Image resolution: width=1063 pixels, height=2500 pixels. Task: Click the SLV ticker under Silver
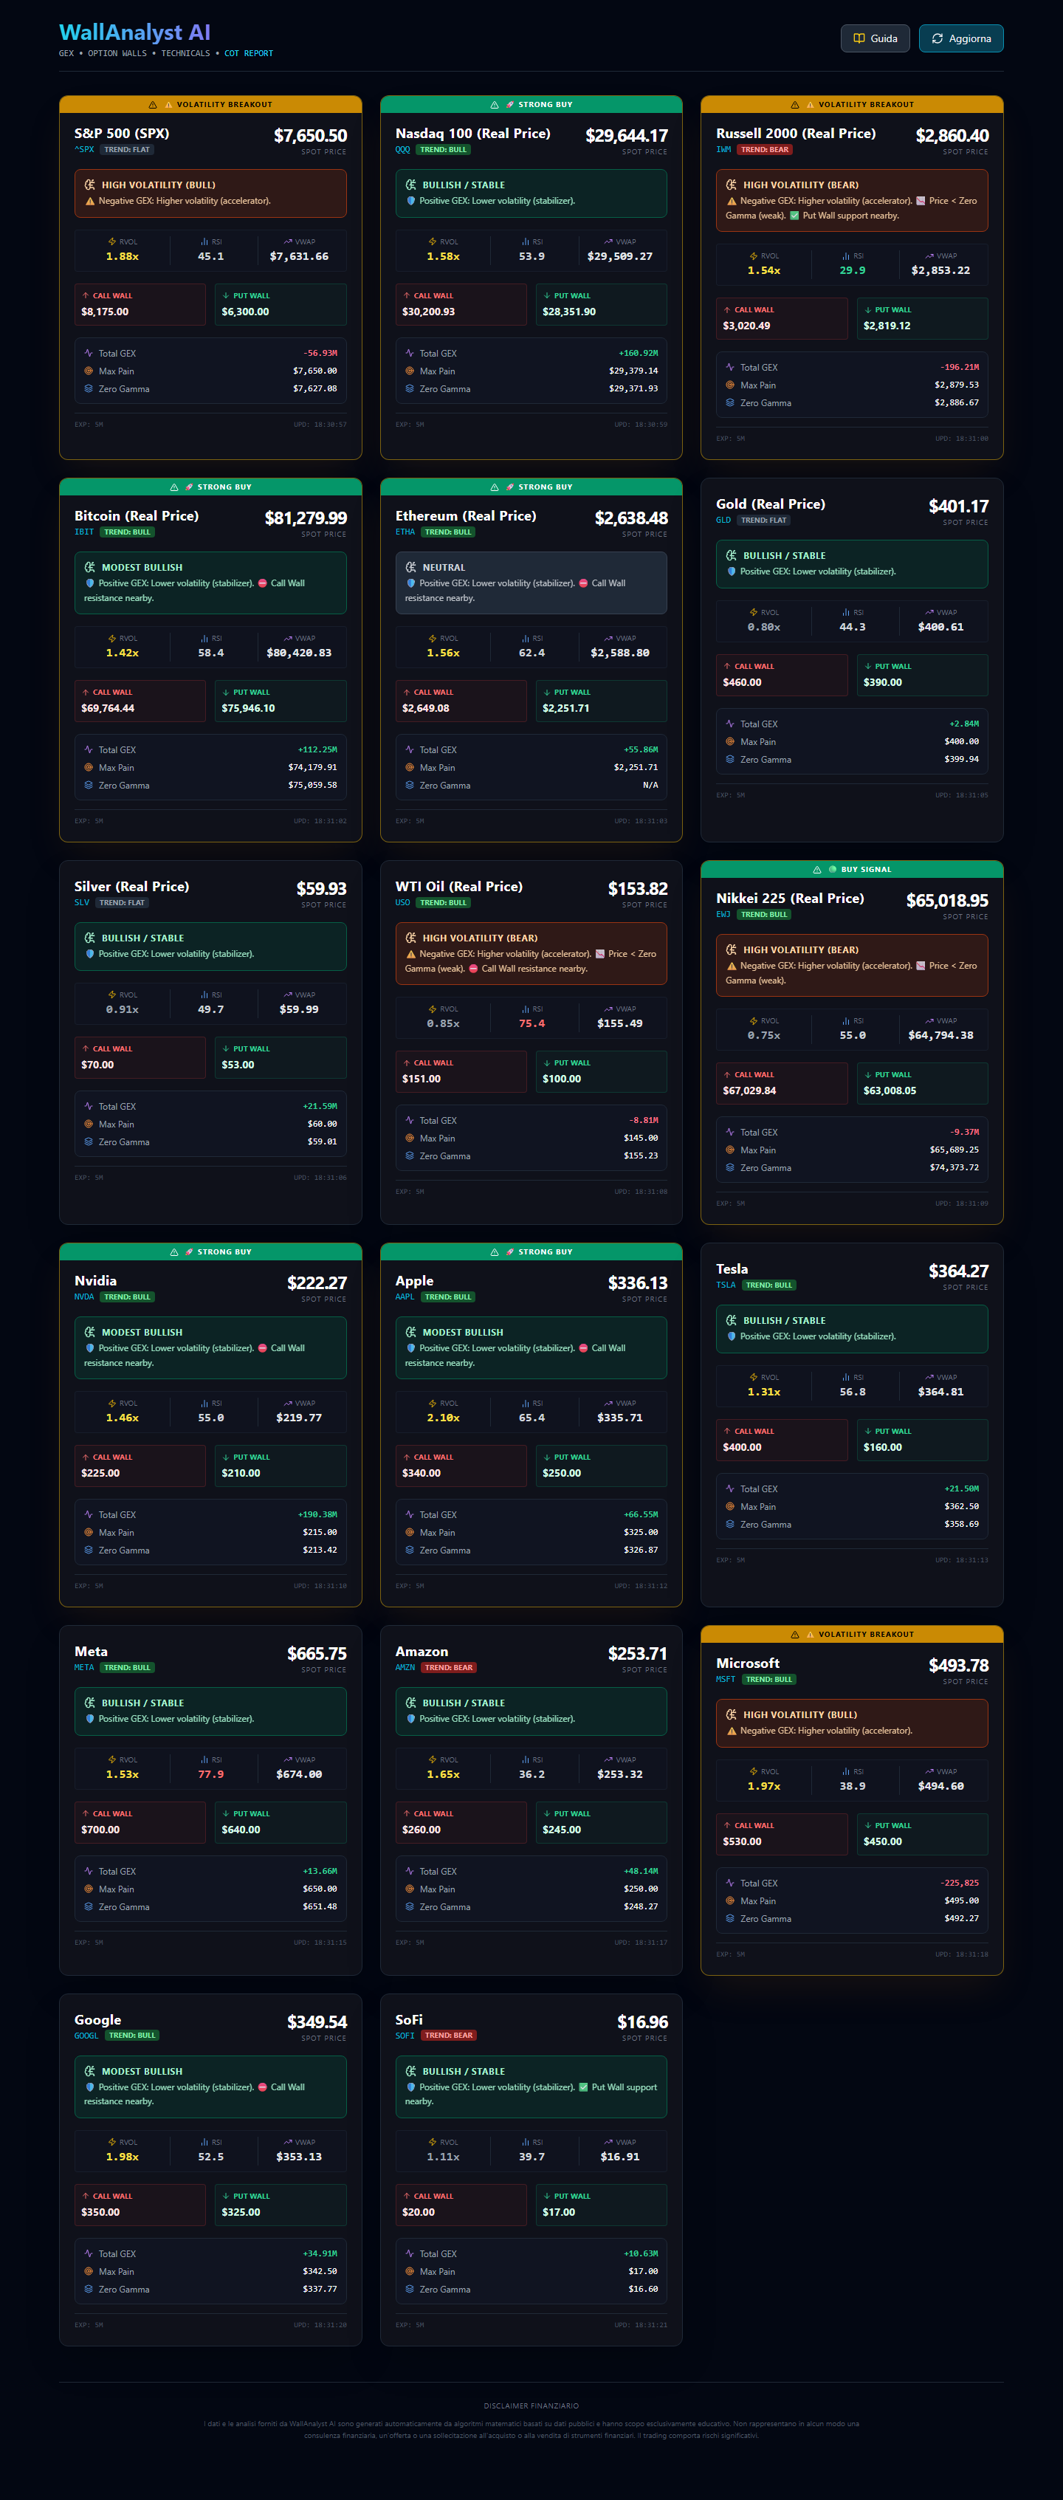(x=81, y=902)
